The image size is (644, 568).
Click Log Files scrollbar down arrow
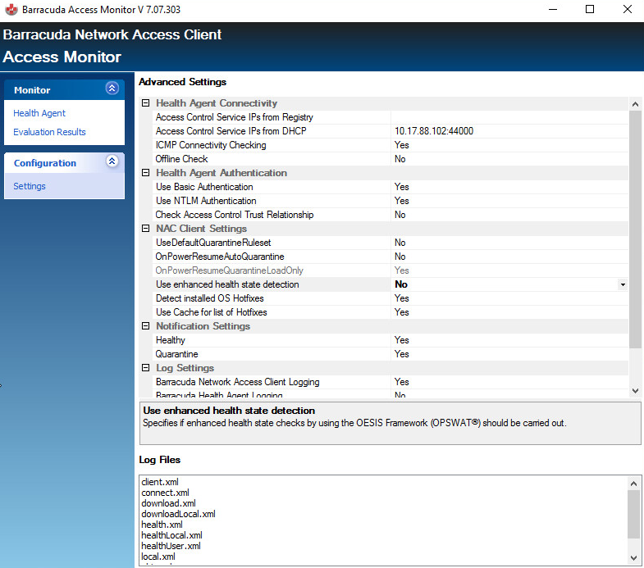[633, 557]
